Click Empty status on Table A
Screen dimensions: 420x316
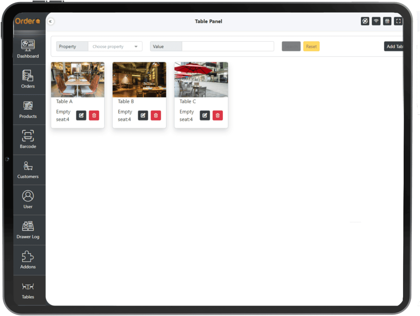pyautogui.click(x=63, y=112)
